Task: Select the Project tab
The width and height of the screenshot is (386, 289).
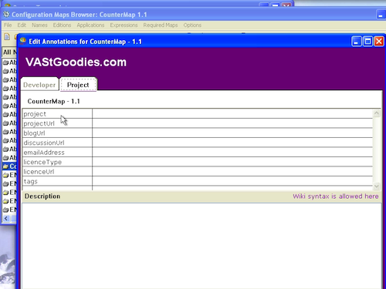Action: click(78, 85)
